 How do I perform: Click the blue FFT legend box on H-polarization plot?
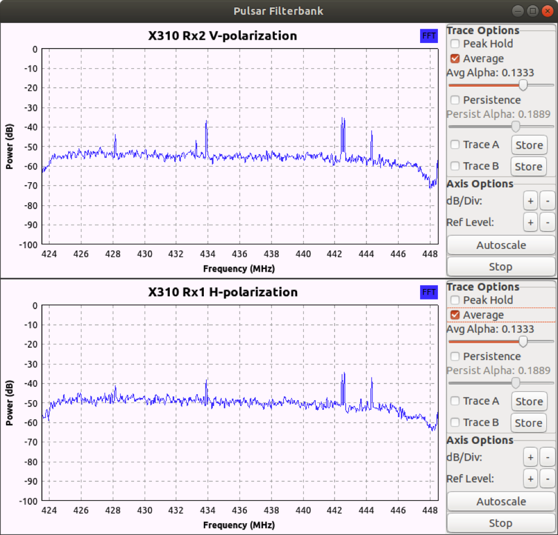(x=428, y=292)
